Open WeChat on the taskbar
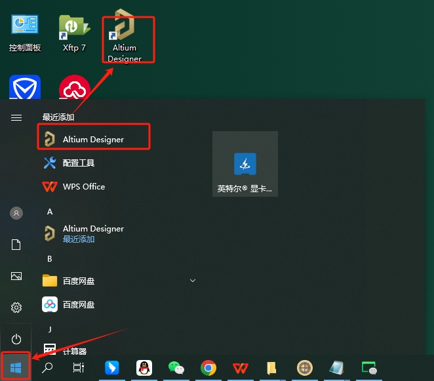 [176, 368]
